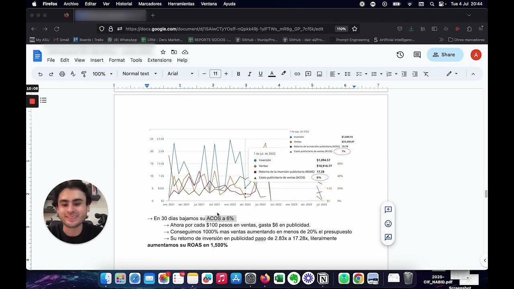The width and height of the screenshot is (514, 289).
Task: Open the View menu in Docs
Action: point(80,60)
